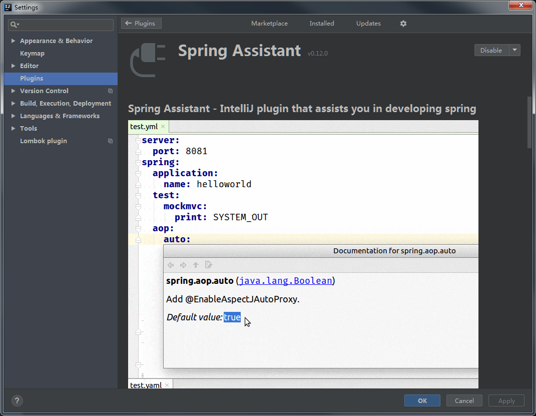Viewport: 536px width, 416px height.
Task: Open the Disable button dropdown arrow
Action: pos(514,50)
